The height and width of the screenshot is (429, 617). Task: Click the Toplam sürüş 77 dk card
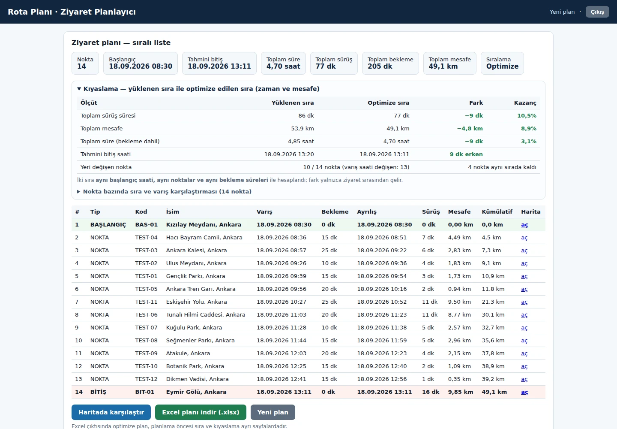[x=334, y=63]
